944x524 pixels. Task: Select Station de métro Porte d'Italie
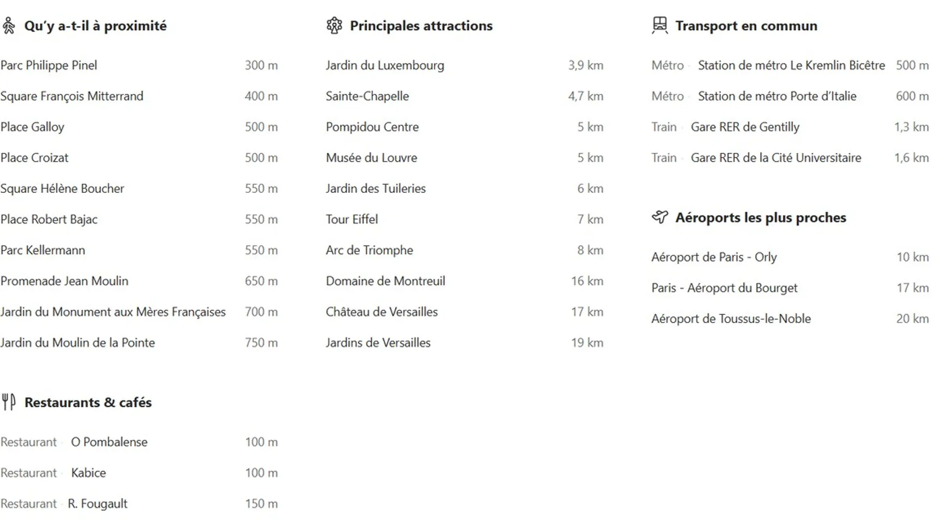pos(777,96)
